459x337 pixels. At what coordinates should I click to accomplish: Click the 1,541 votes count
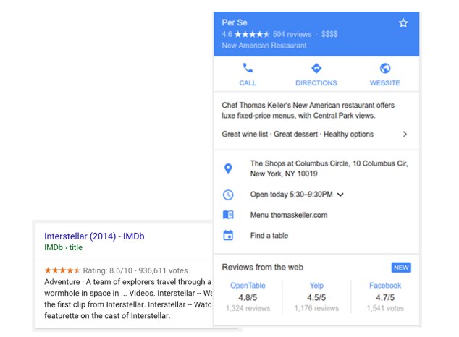tap(385, 308)
